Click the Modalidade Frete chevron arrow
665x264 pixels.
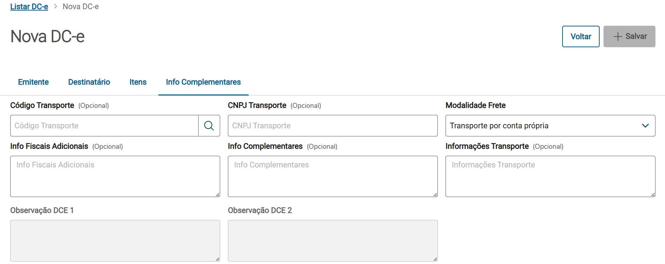pyautogui.click(x=645, y=126)
